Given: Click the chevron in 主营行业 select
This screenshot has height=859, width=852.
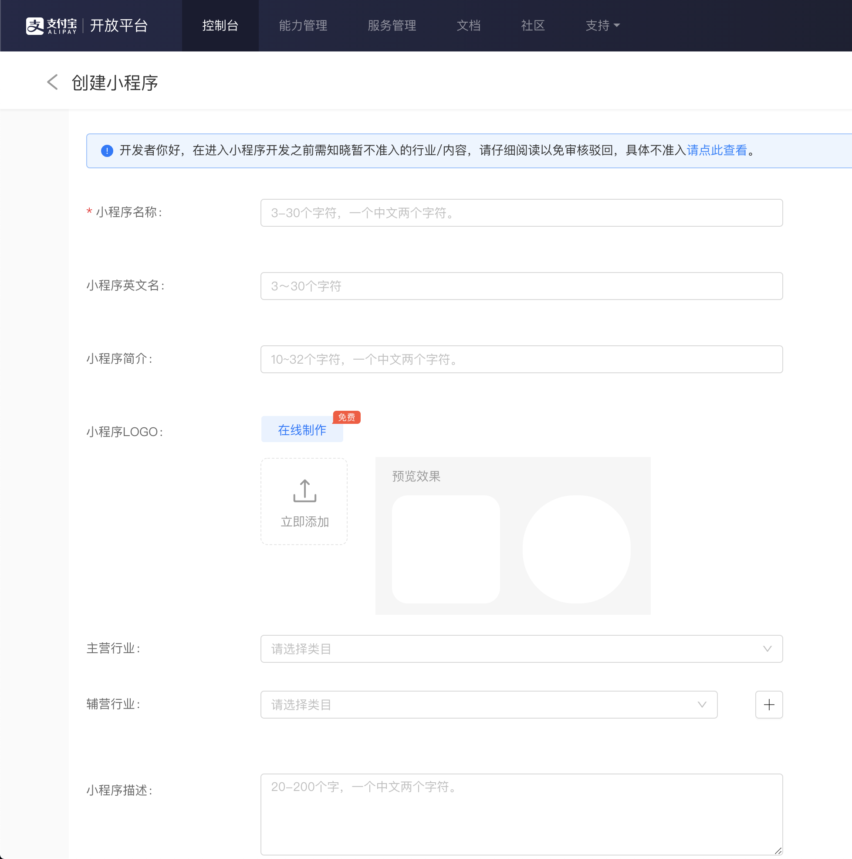Looking at the screenshot, I should click(x=767, y=649).
